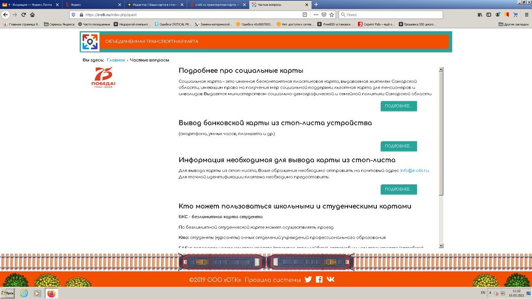The width and height of the screenshot is (532, 299).
Task: Save page to Pocket icon
Action: point(325,14)
